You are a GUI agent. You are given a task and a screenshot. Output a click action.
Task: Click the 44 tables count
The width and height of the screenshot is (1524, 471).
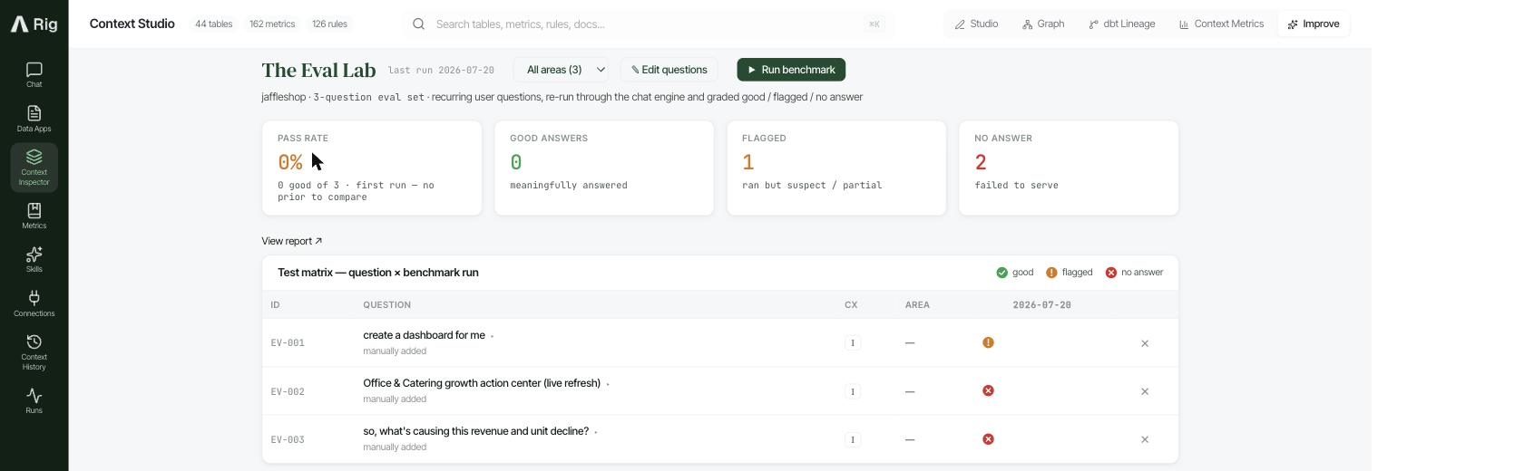pyautogui.click(x=213, y=24)
